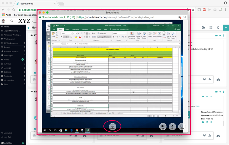The image size is (229, 145).
Task: Click the search magnifier beside the avatar
Action: tap(12, 21)
